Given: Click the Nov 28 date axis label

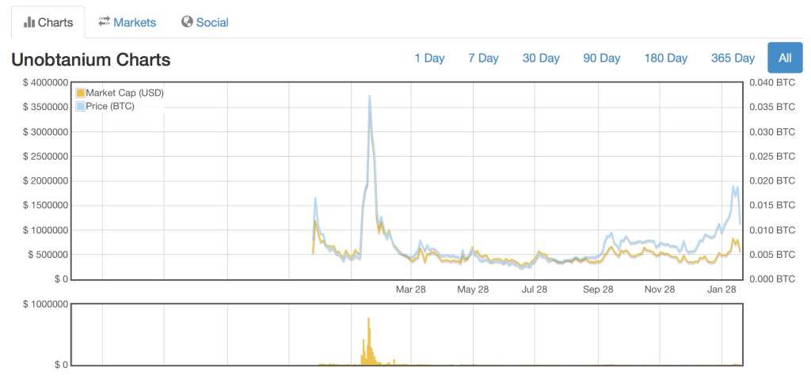Looking at the screenshot, I should click(x=661, y=289).
